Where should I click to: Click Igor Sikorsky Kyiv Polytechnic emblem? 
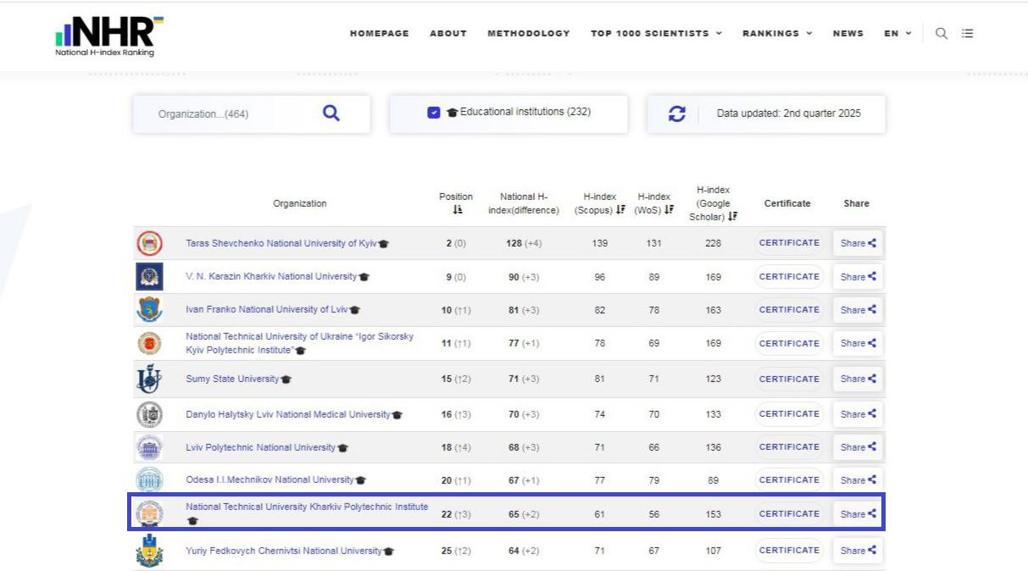[x=149, y=343]
